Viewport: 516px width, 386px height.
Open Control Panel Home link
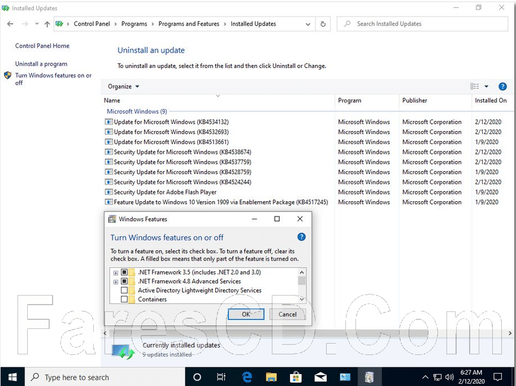[x=42, y=46]
